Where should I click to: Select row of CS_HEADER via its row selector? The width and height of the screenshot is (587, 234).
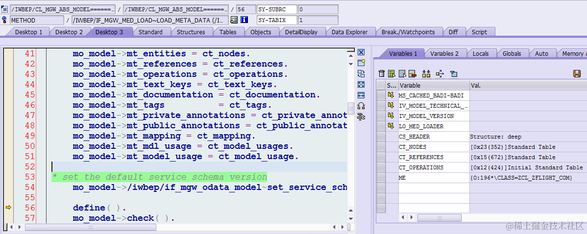tap(381, 137)
